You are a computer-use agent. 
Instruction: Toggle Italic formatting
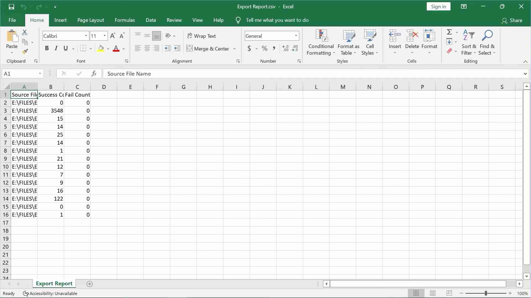pyautogui.click(x=56, y=49)
